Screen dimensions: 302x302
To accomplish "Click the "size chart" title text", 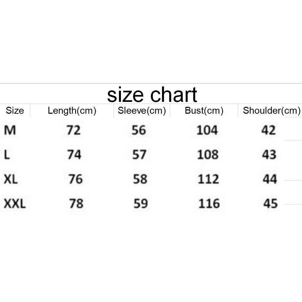I will pos(152,95).
